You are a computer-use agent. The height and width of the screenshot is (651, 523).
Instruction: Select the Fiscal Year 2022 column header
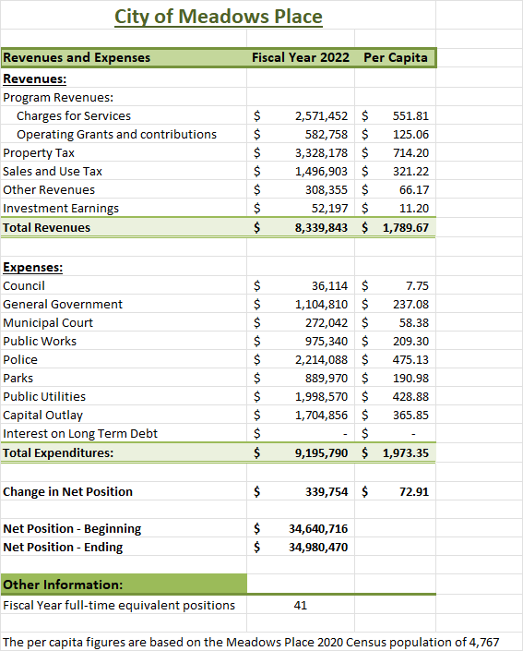click(301, 57)
